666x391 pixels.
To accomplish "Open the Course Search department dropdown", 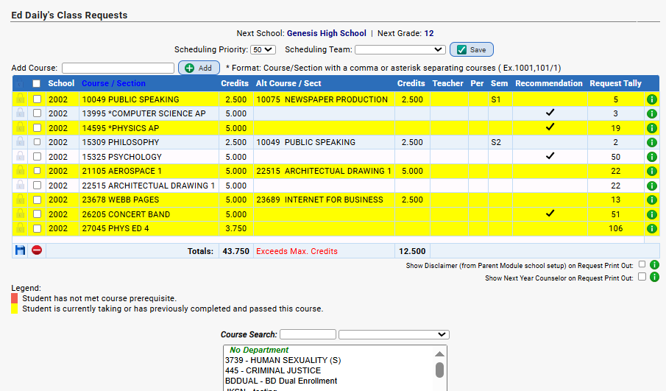I will pyautogui.click(x=394, y=334).
